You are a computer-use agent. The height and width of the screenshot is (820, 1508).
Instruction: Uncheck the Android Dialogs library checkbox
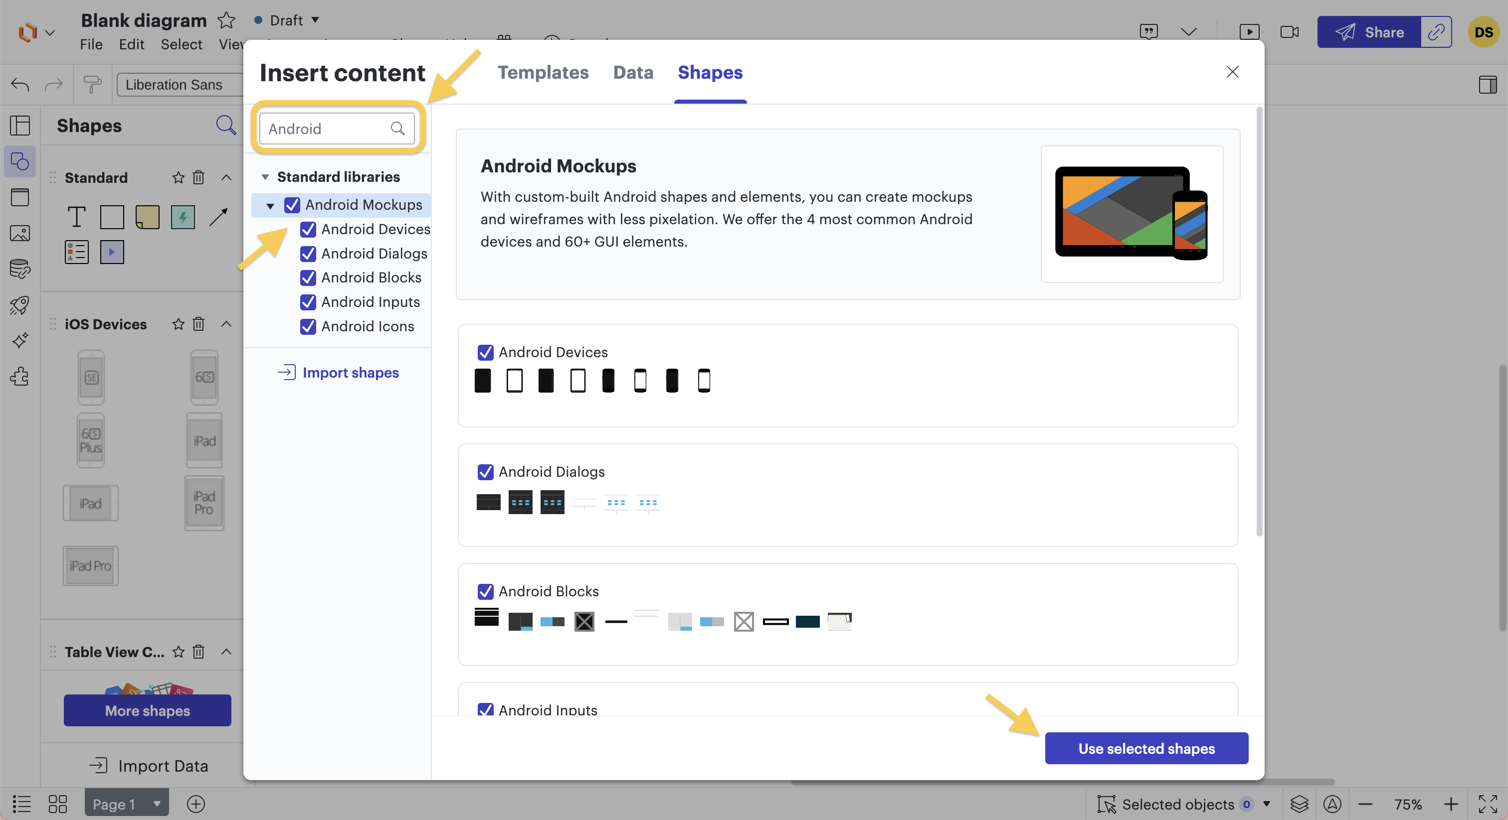click(x=309, y=253)
